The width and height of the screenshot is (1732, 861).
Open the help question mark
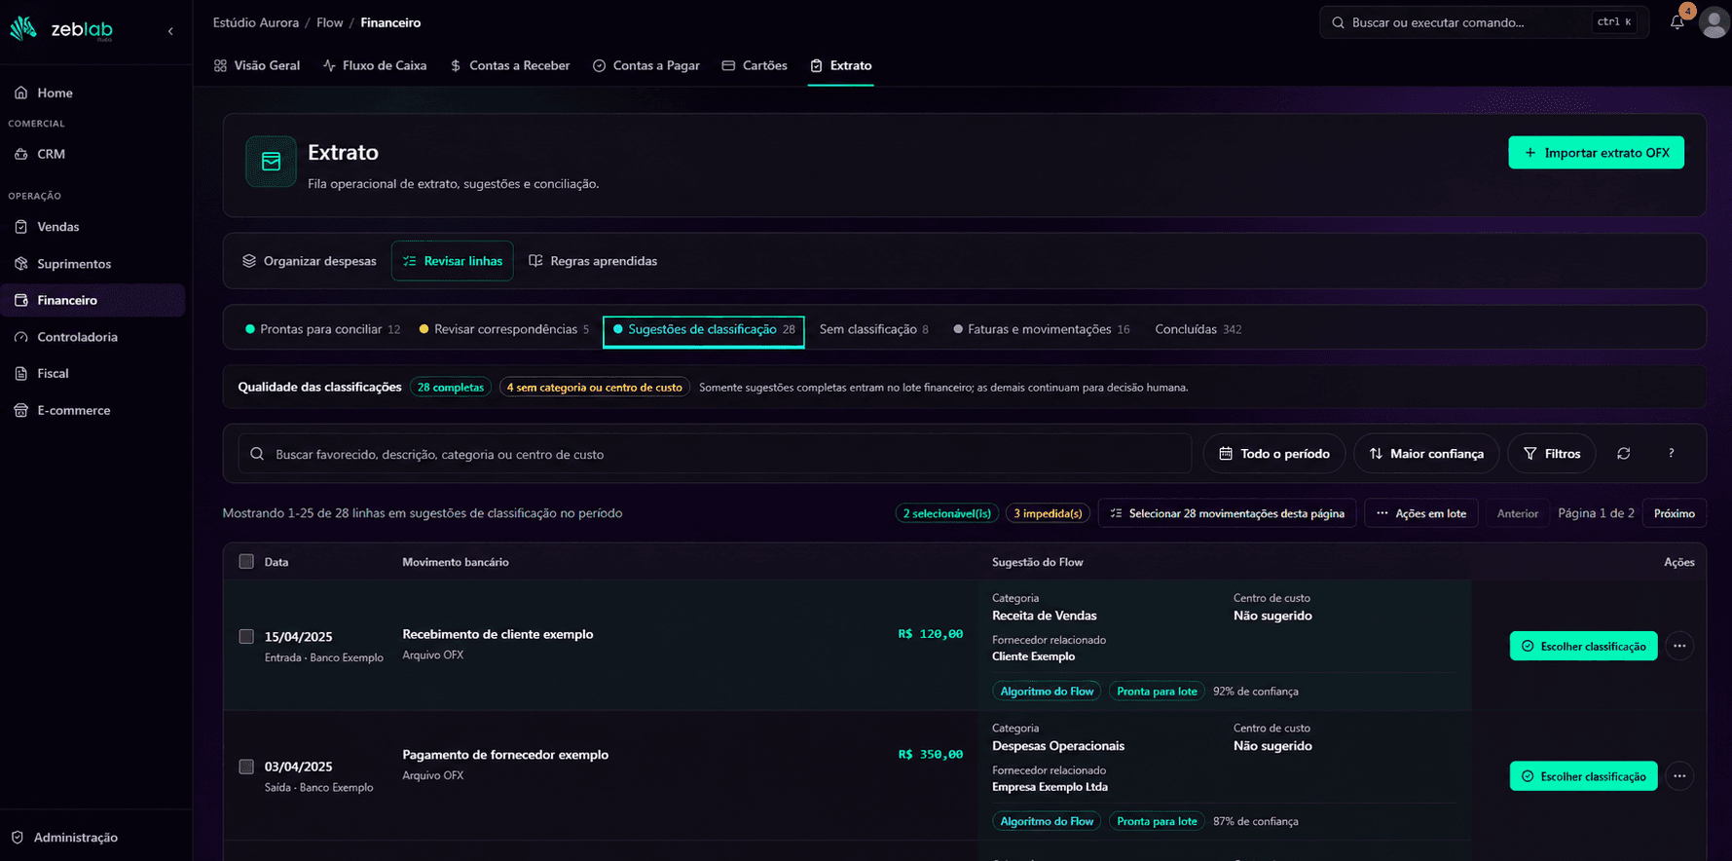point(1671,454)
